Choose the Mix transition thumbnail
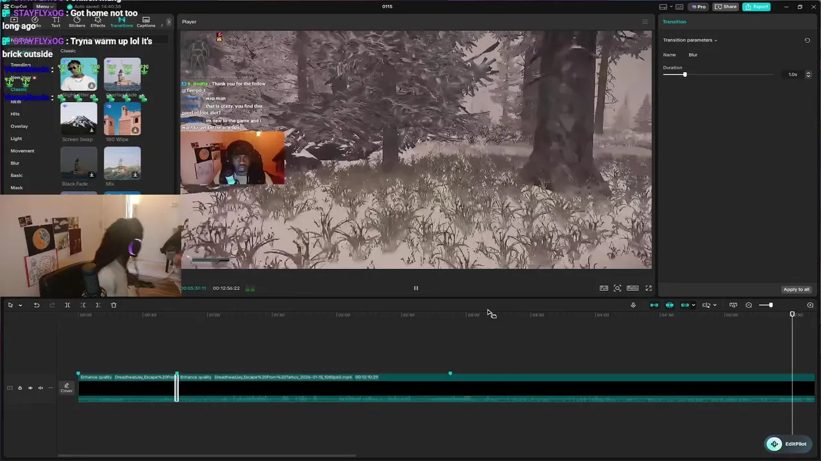 [x=122, y=163]
